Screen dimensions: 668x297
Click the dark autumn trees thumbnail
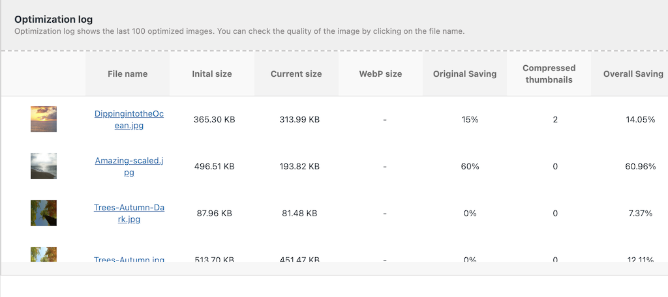point(44,213)
